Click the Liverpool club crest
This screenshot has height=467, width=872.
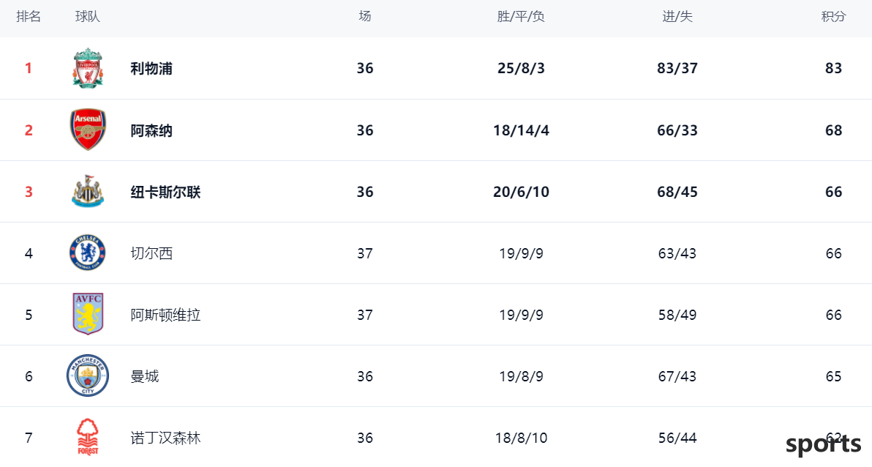coord(88,69)
